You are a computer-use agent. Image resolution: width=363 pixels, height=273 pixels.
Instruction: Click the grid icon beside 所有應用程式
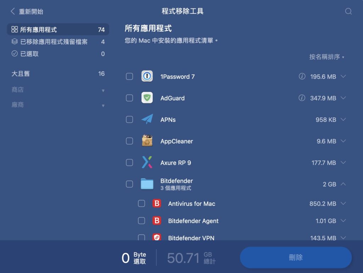coord(15,29)
